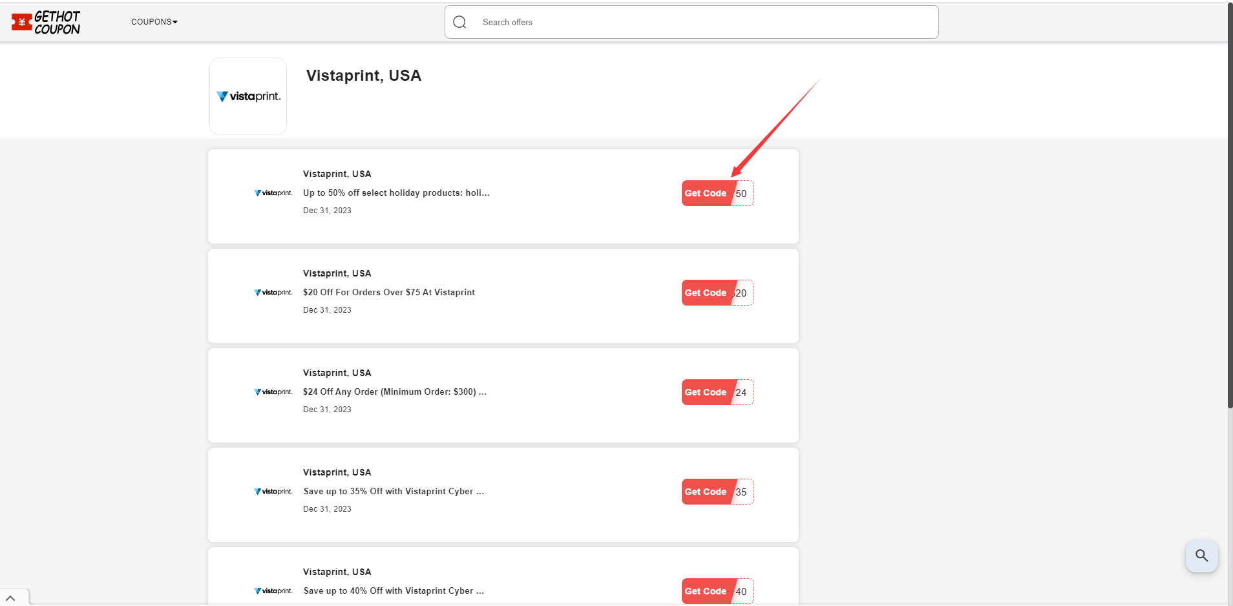Open the GetHot Coupon logo home link
The image size is (1233, 606).
(46, 22)
